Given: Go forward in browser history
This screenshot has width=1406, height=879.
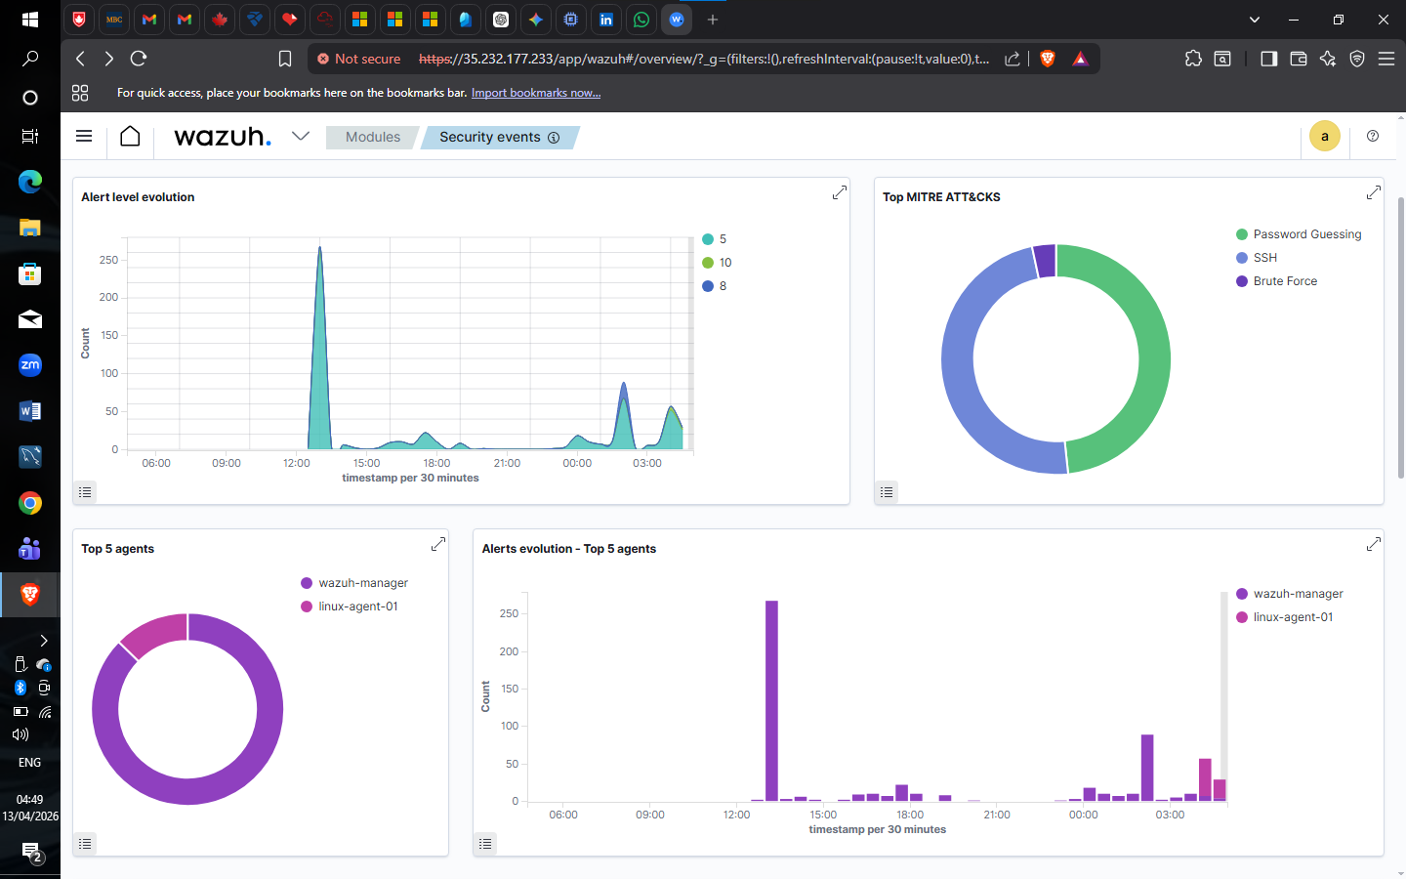Looking at the screenshot, I should [x=109, y=59].
